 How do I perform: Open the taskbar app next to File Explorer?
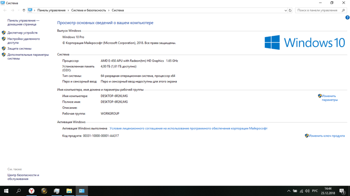tap(56, 191)
